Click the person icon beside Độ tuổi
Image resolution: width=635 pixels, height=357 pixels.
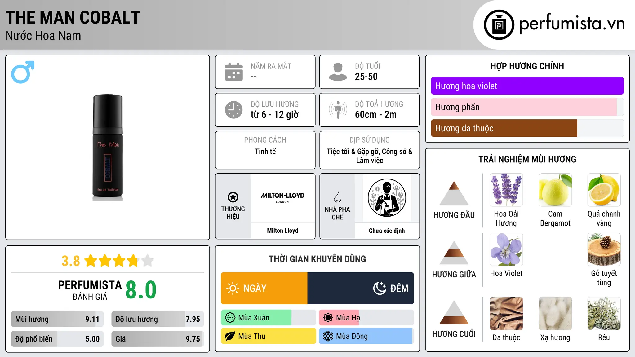[x=338, y=72]
